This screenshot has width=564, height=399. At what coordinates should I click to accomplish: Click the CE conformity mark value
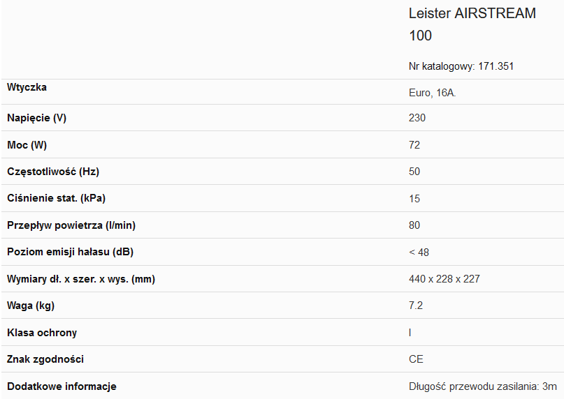click(x=416, y=359)
